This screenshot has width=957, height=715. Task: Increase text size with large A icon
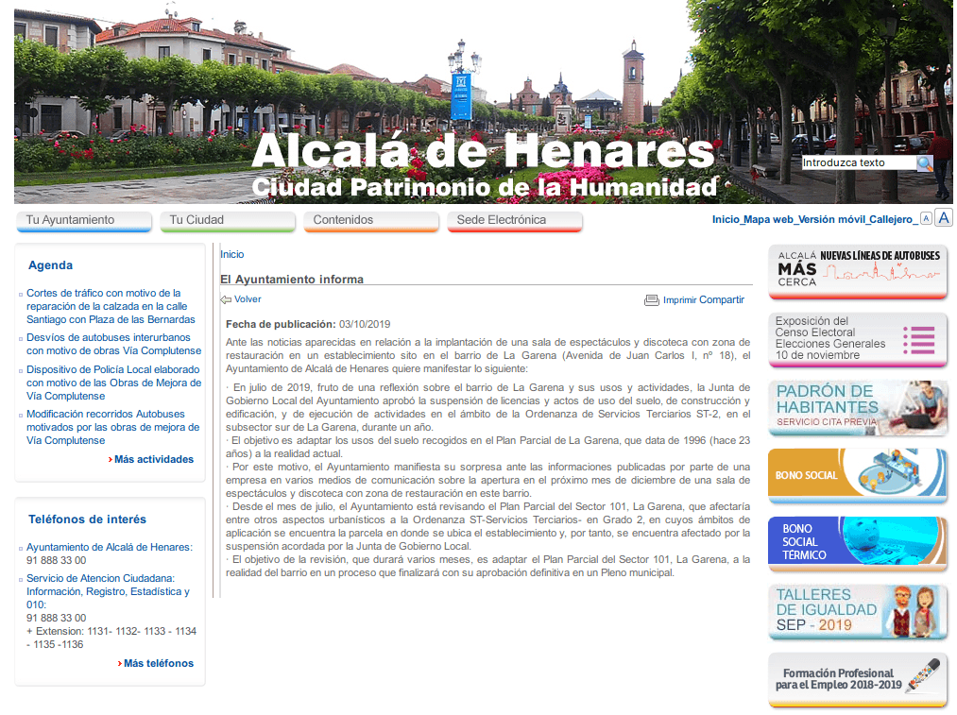(x=943, y=218)
